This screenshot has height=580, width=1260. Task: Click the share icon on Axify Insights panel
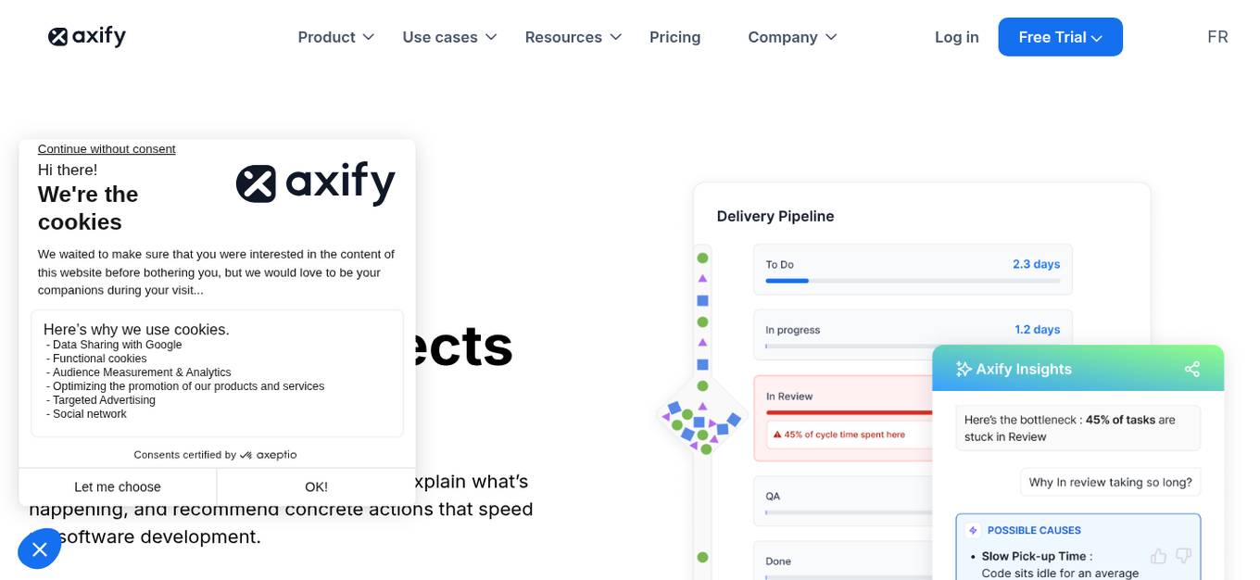pyautogui.click(x=1191, y=369)
